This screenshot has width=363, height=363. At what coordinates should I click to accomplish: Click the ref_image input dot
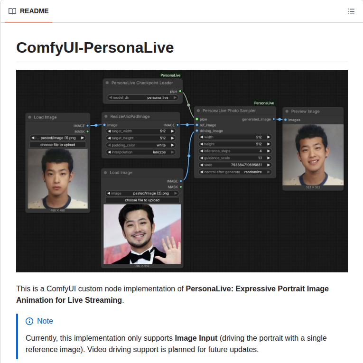(x=197, y=125)
